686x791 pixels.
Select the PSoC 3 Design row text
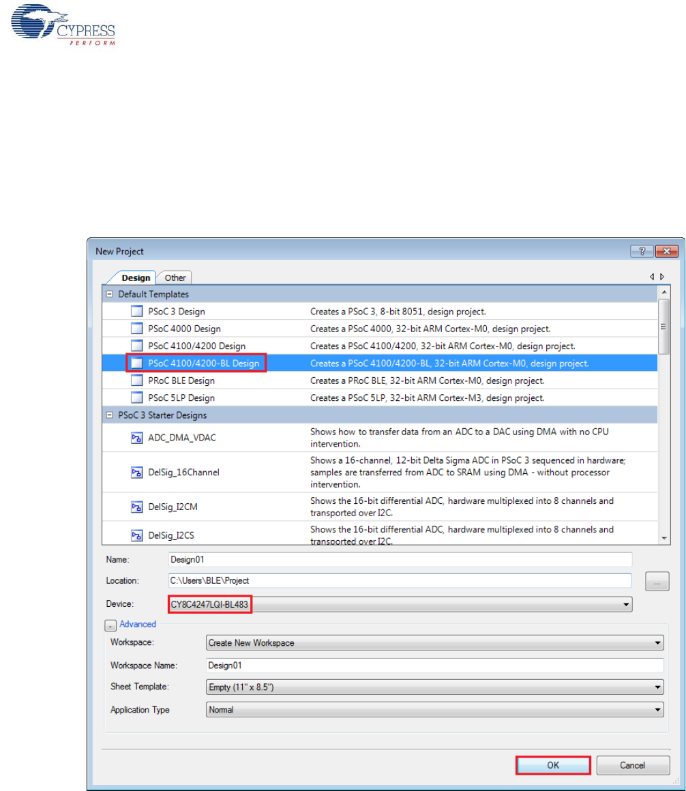coord(177,312)
